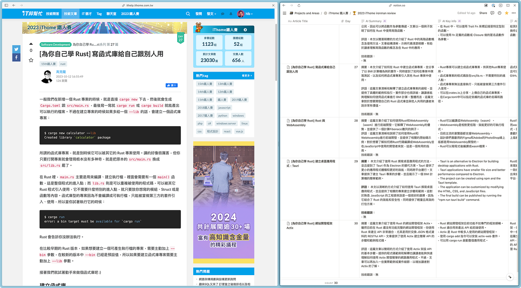
Task: Click the Software Development category badge
Action: tap(55, 45)
